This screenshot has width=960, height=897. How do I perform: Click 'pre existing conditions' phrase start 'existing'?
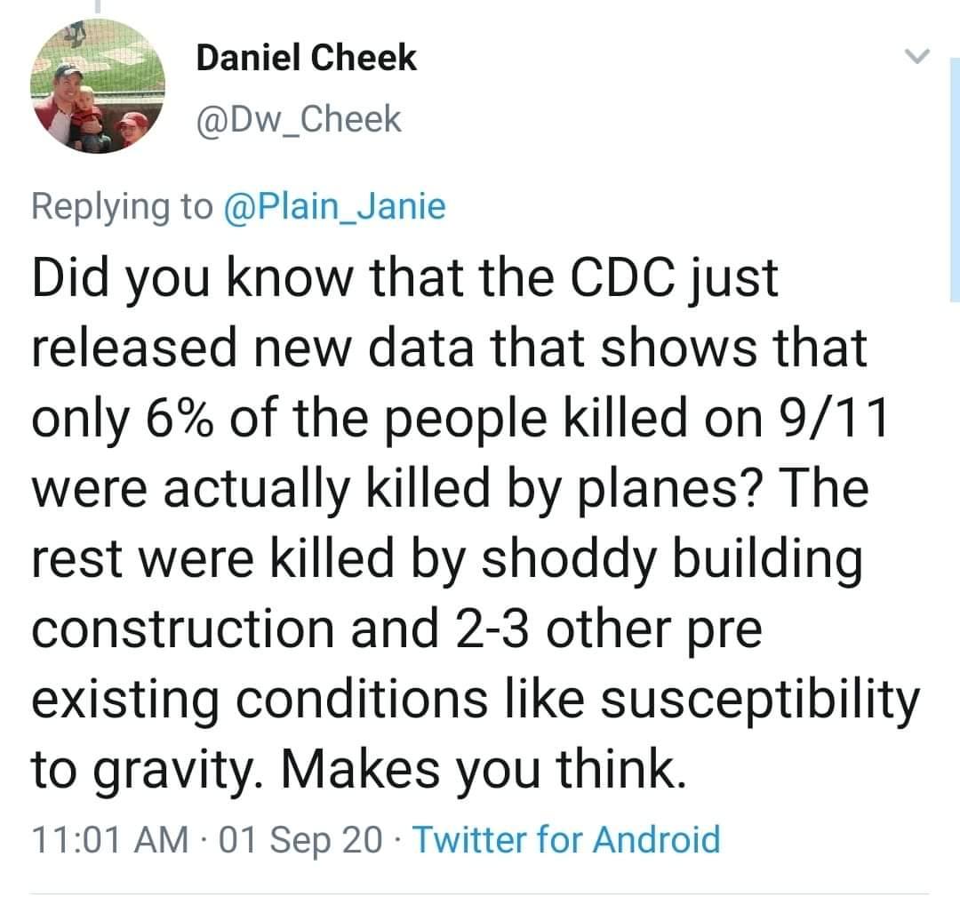click(125, 701)
